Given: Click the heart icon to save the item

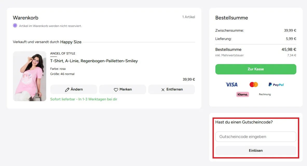Looking at the screenshot, I should tap(116, 89).
